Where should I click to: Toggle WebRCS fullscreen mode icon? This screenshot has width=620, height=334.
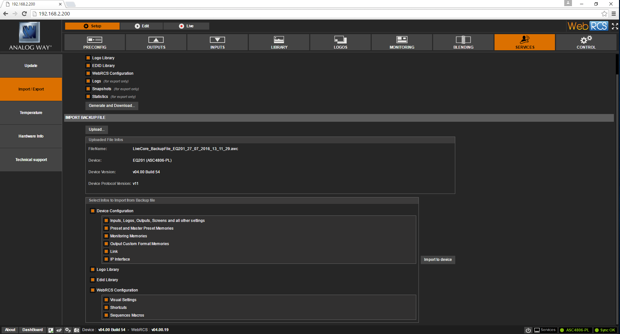coord(615,26)
